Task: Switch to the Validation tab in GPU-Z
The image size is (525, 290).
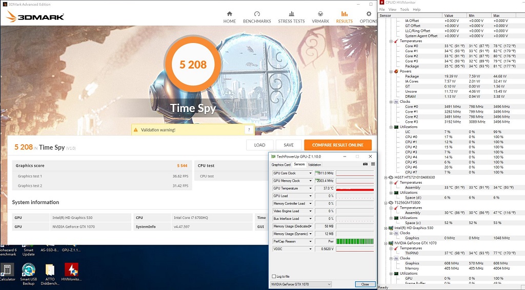Action: point(314,165)
